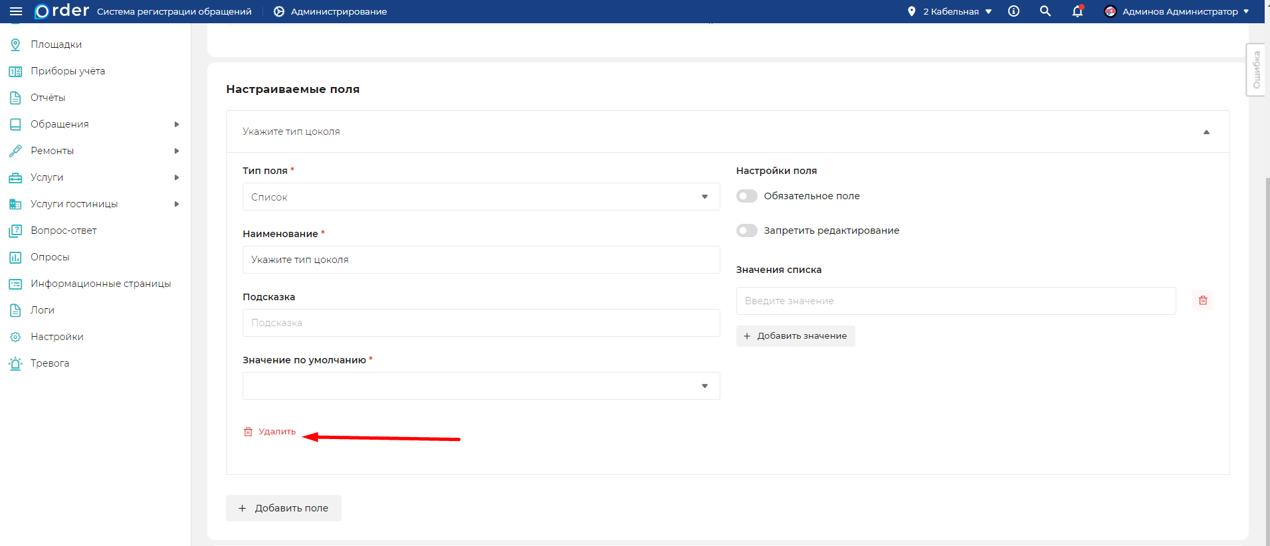Open the Тип поля dropdown
Screen dimensions: 1270x546
pos(480,197)
